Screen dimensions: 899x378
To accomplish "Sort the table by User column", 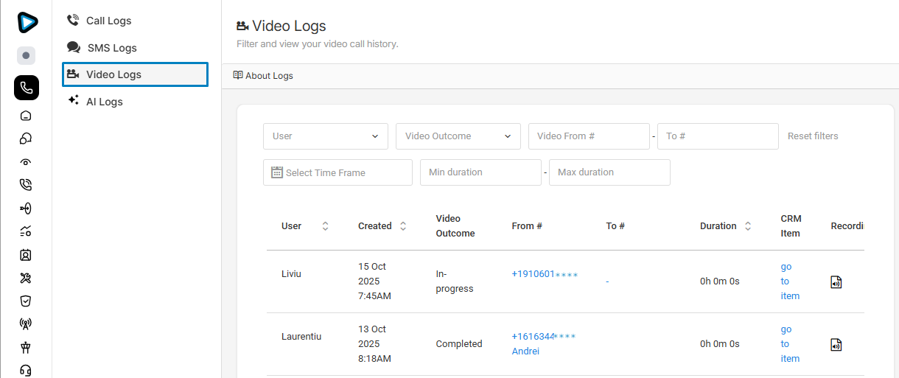I will (x=325, y=226).
